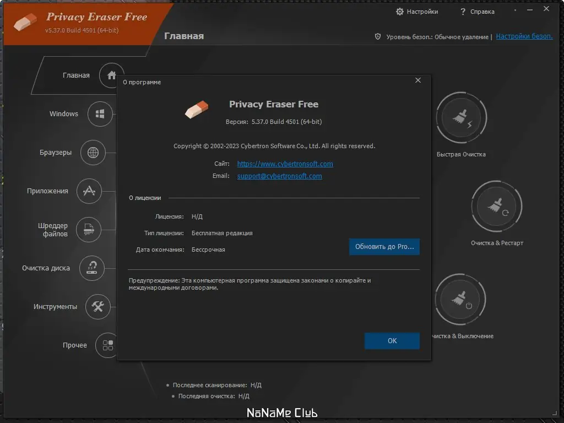
Task: Start Быстрая Очистка broom icon
Action: click(461, 118)
